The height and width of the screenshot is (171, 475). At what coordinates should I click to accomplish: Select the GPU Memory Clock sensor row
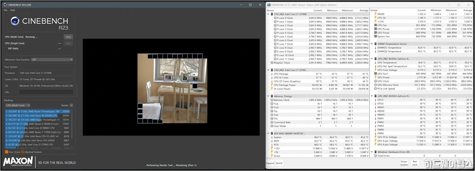point(421,85)
